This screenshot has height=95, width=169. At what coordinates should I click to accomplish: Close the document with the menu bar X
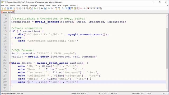(167, 6)
